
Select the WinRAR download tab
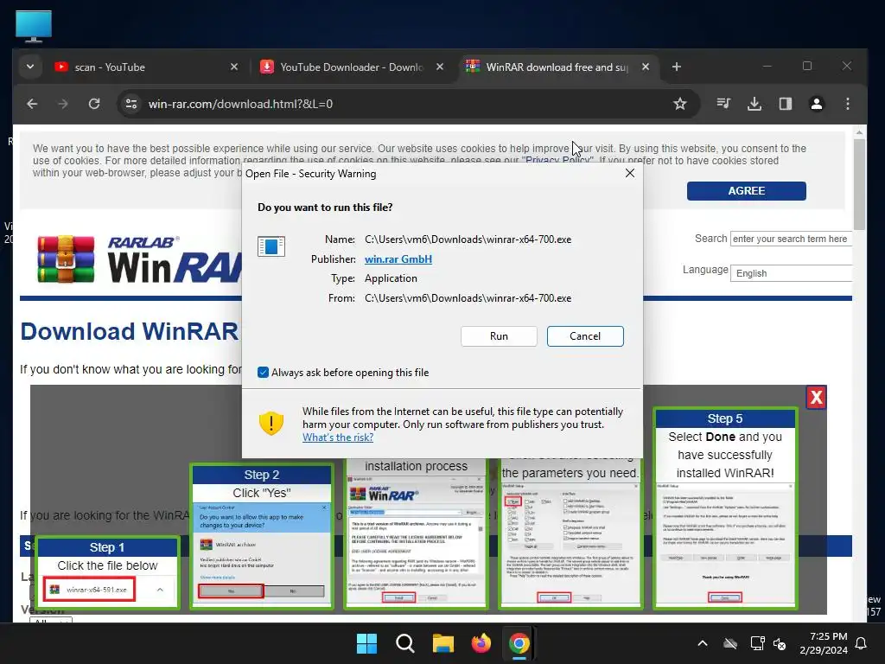tap(556, 67)
